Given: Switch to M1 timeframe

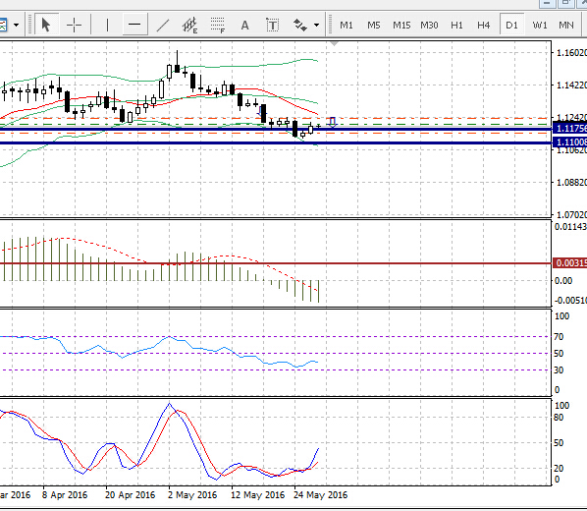Looking at the screenshot, I should pos(347,26).
